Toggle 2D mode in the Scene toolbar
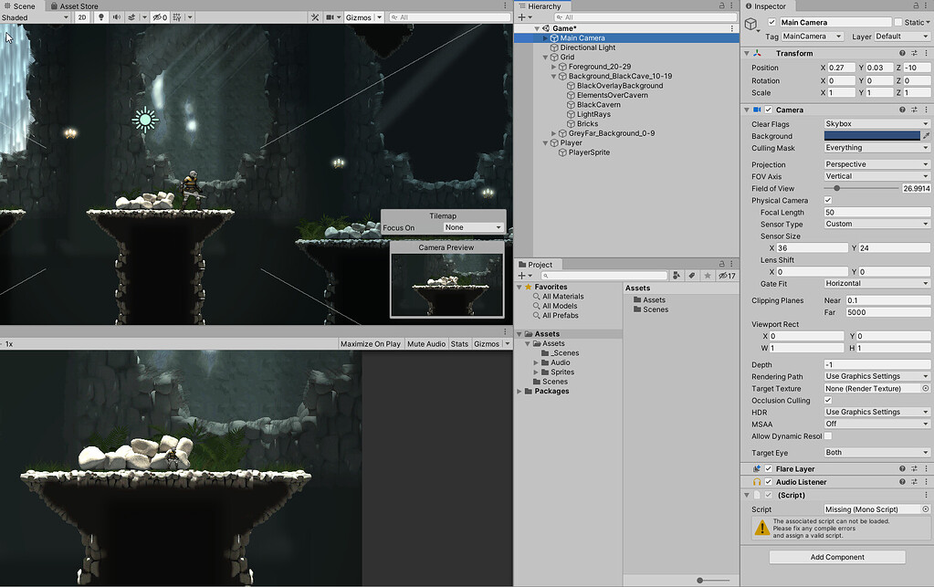934x587 pixels. pos(80,17)
